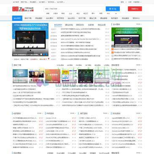154x154 pixels.
Task: Open the orange-red gradient thumbnail
Action: click(x=53, y=76)
